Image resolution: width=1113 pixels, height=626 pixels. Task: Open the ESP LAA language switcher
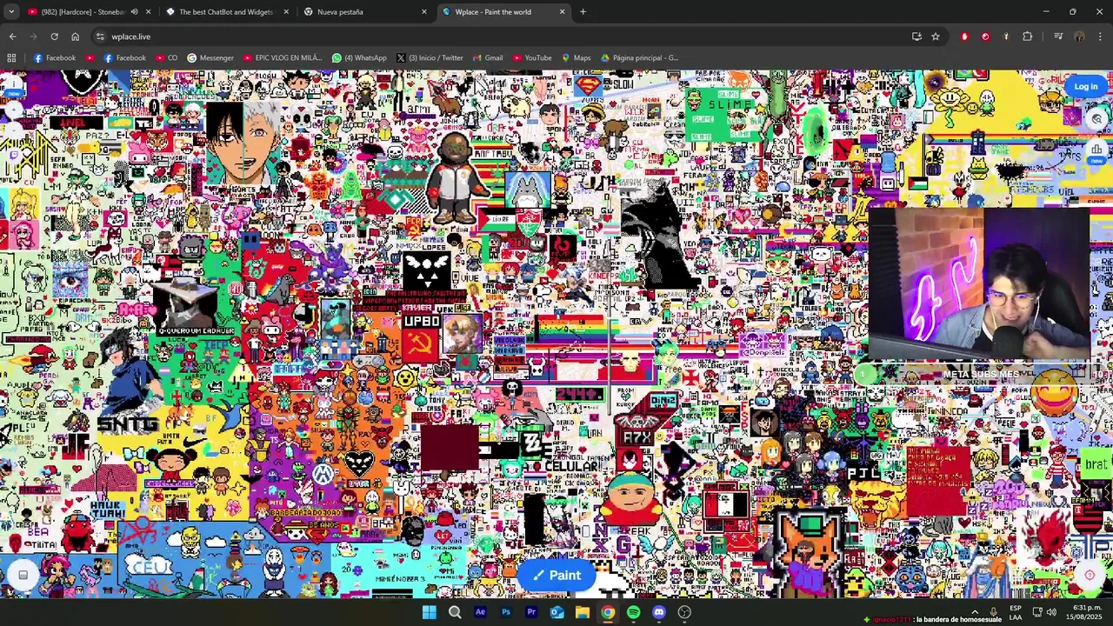coord(1016,612)
